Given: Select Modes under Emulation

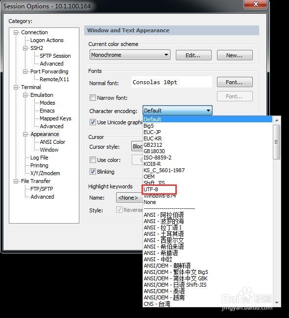Looking at the screenshot, I should click(48, 103).
